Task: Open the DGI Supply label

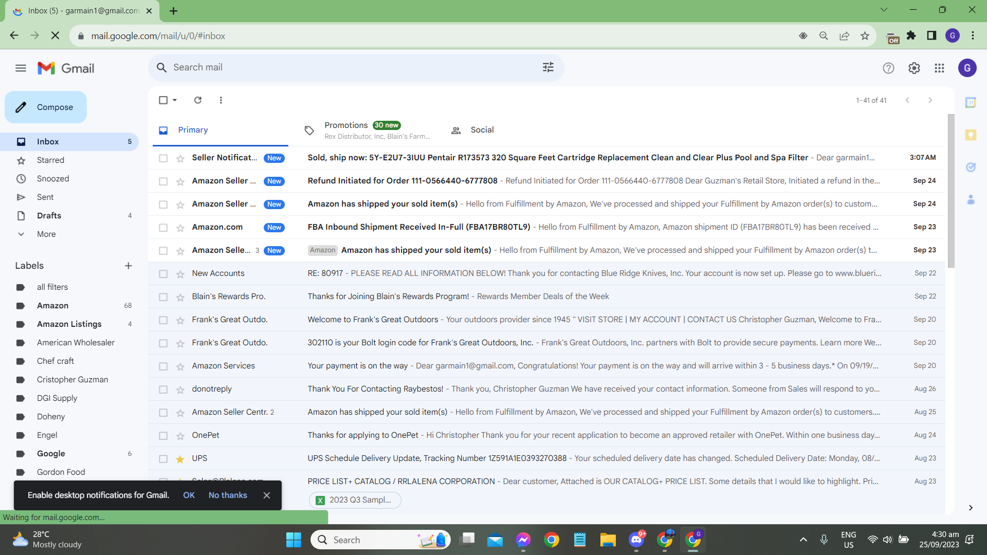Action: point(69,398)
